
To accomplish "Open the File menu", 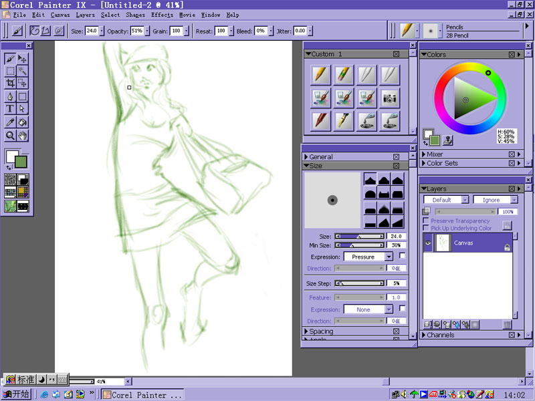I will (19, 15).
